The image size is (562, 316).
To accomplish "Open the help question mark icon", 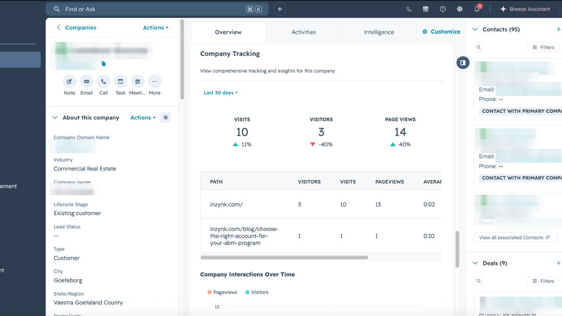I will 443,9.
